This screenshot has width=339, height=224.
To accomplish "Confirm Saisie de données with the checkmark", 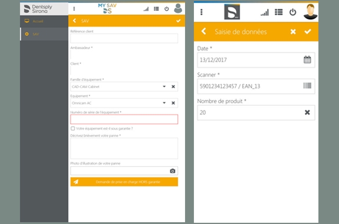I will 308,32.
